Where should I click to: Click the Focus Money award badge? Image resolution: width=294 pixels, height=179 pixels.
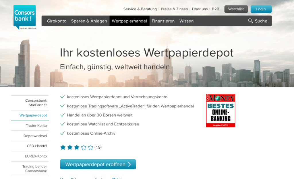pyautogui.click(x=221, y=111)
